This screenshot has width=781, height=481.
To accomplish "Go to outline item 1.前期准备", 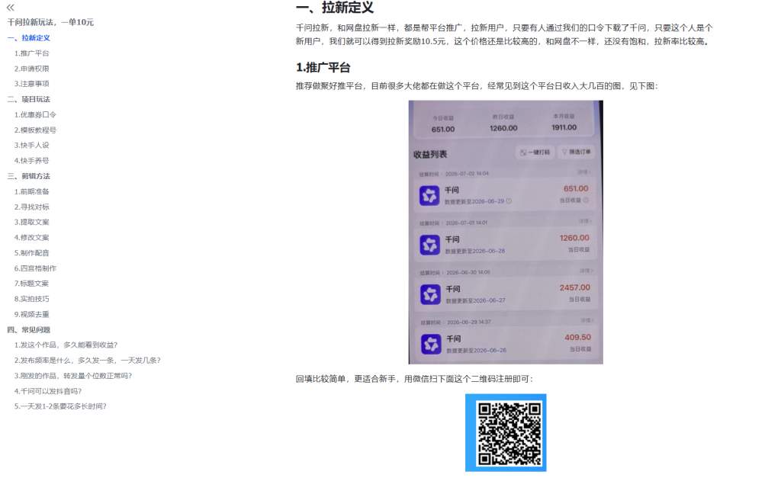I will click(32, 191).
